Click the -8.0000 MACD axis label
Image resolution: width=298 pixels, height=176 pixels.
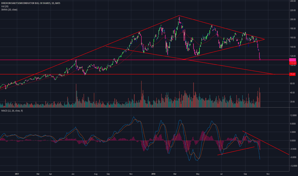click(x=294, y=157)
